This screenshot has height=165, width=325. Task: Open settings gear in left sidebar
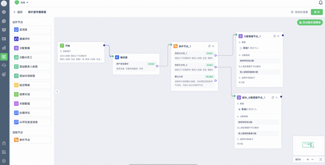(4, 161)
